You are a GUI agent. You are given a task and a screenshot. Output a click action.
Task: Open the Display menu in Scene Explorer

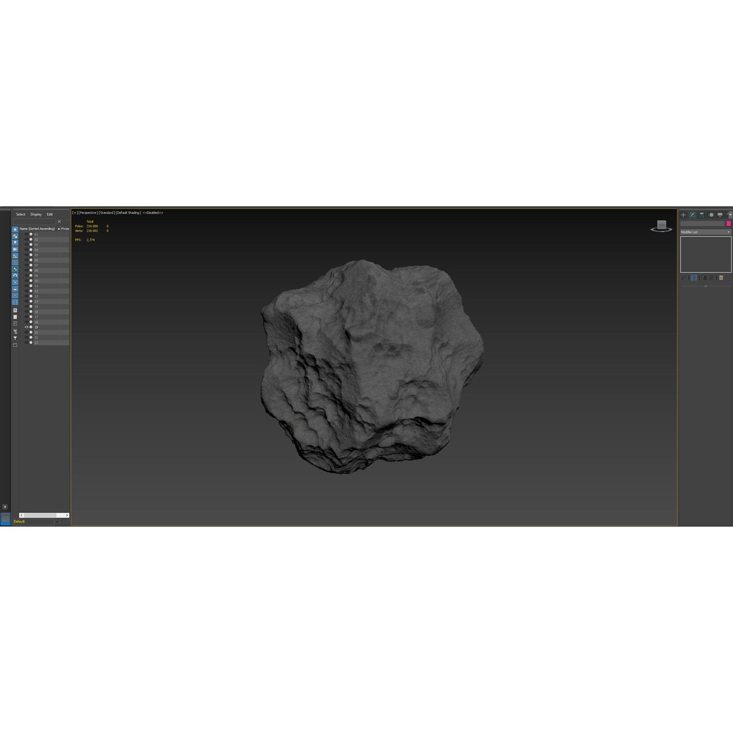[x=36, y=214]
